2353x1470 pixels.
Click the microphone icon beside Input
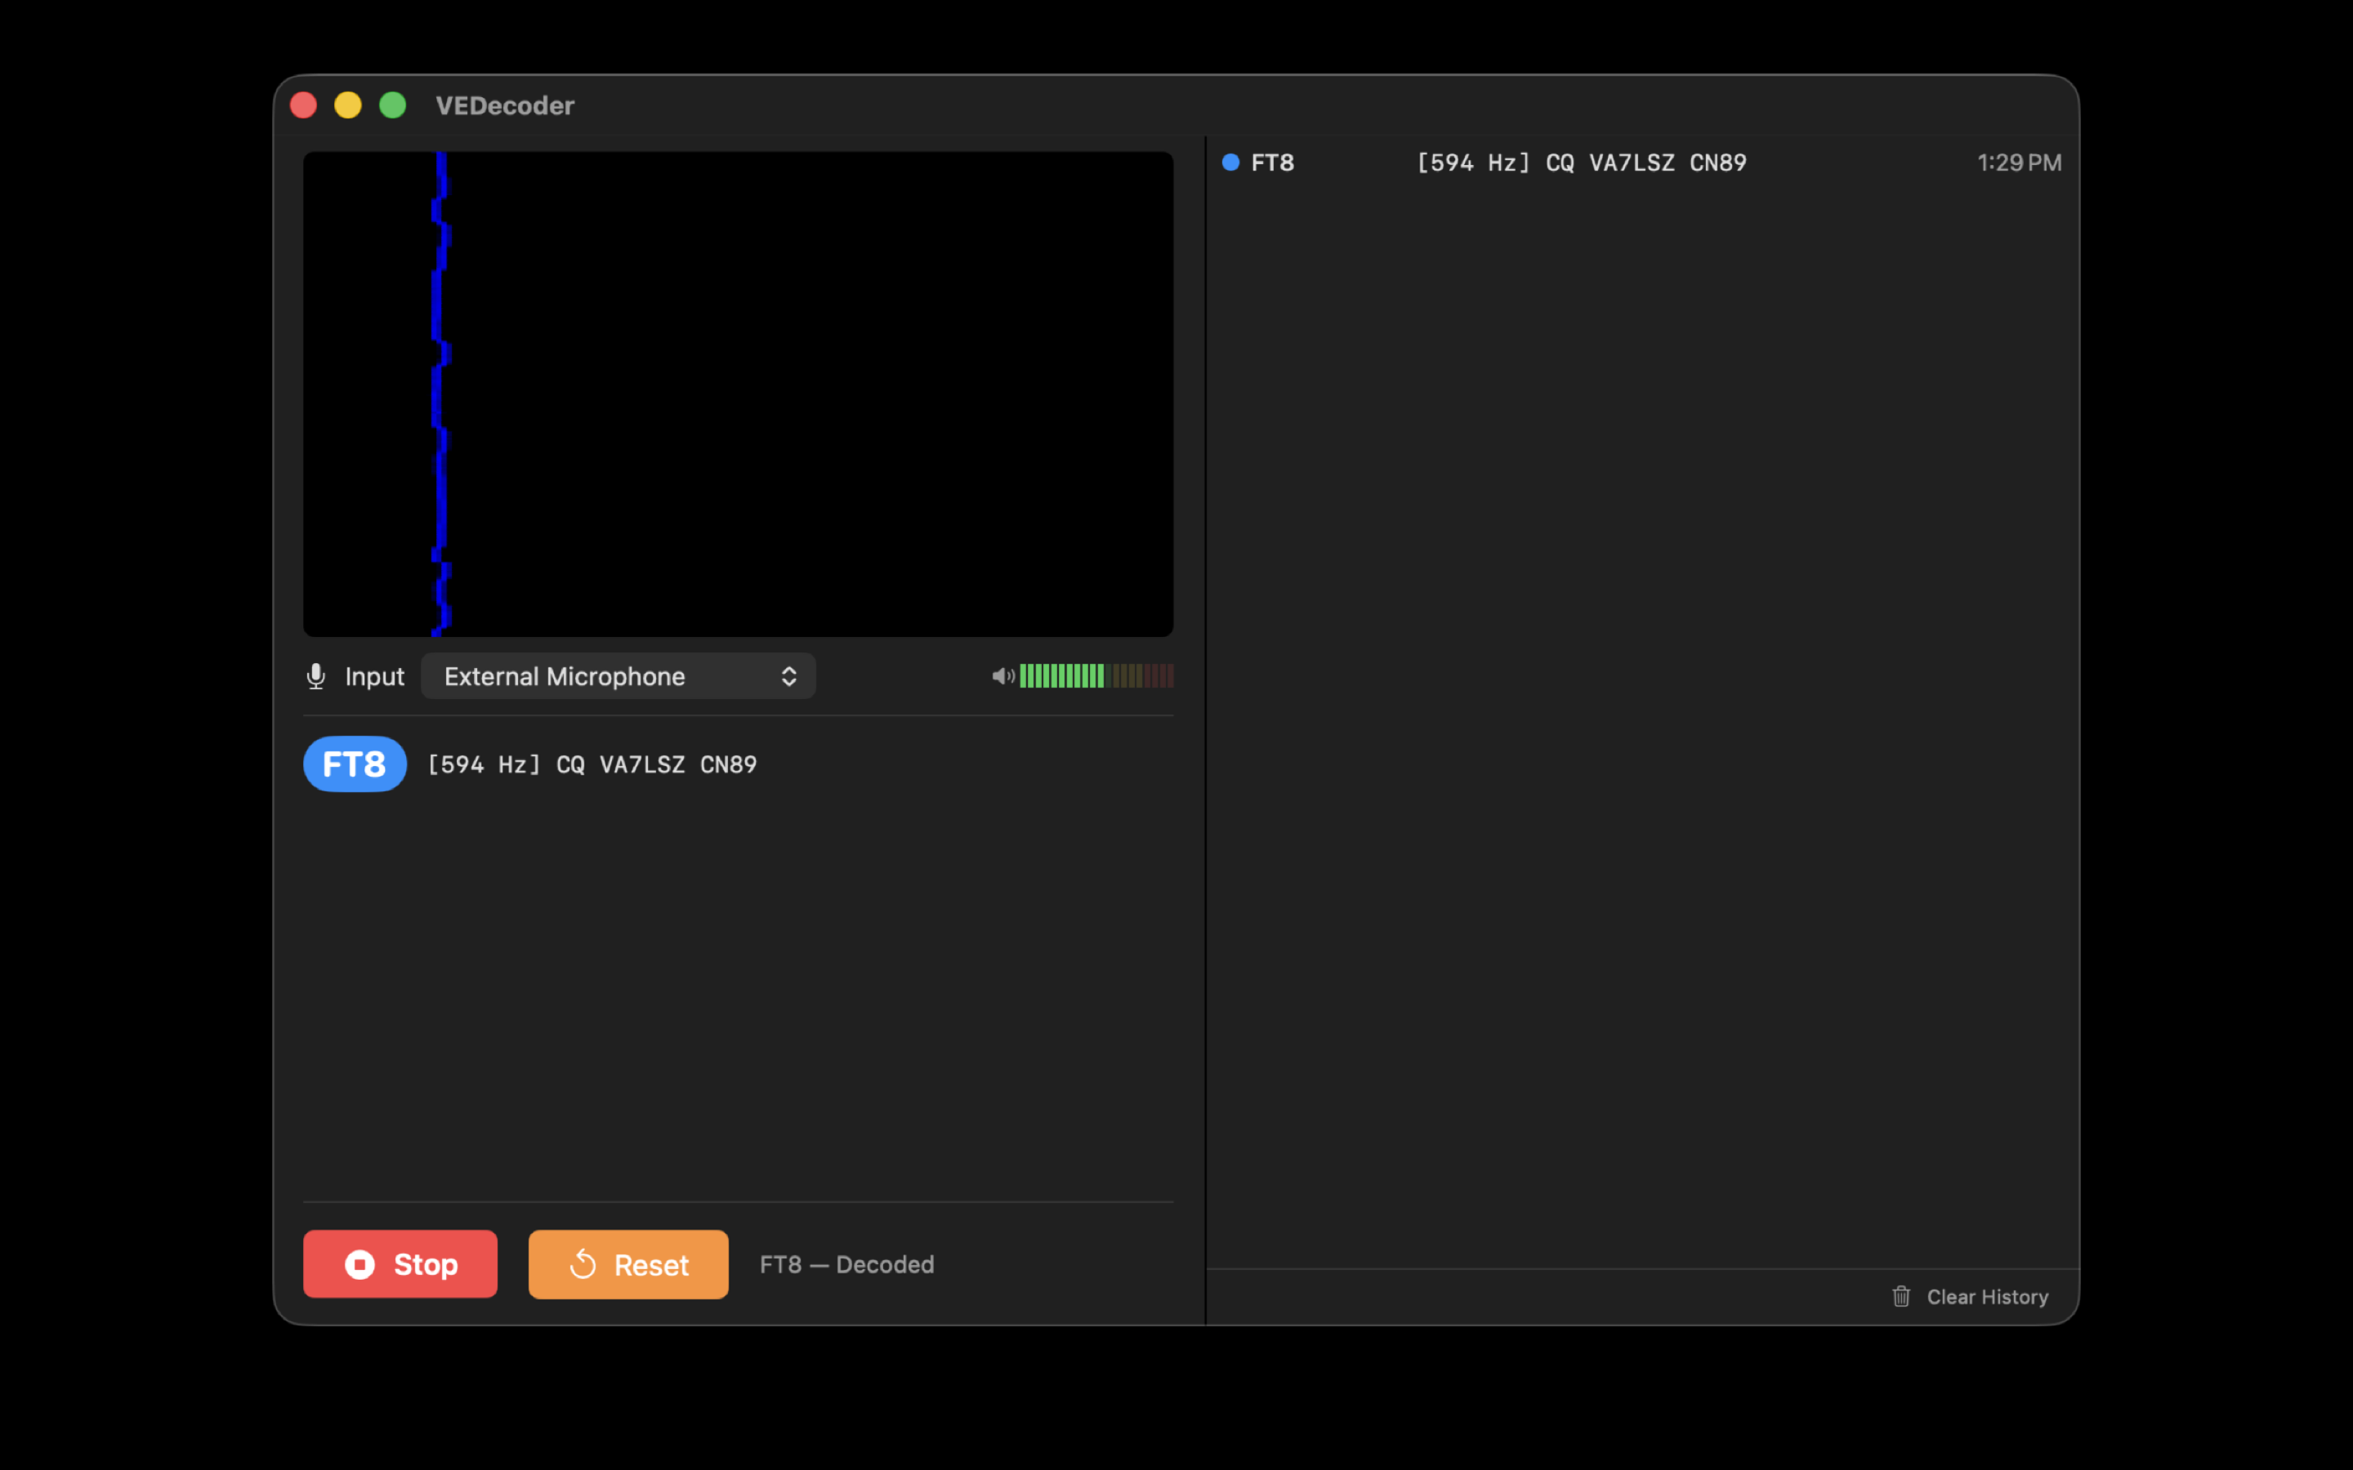[315, 675]
